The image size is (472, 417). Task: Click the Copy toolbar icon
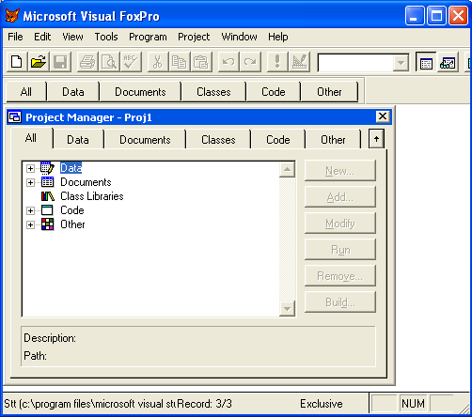click(x=180, y=62)
